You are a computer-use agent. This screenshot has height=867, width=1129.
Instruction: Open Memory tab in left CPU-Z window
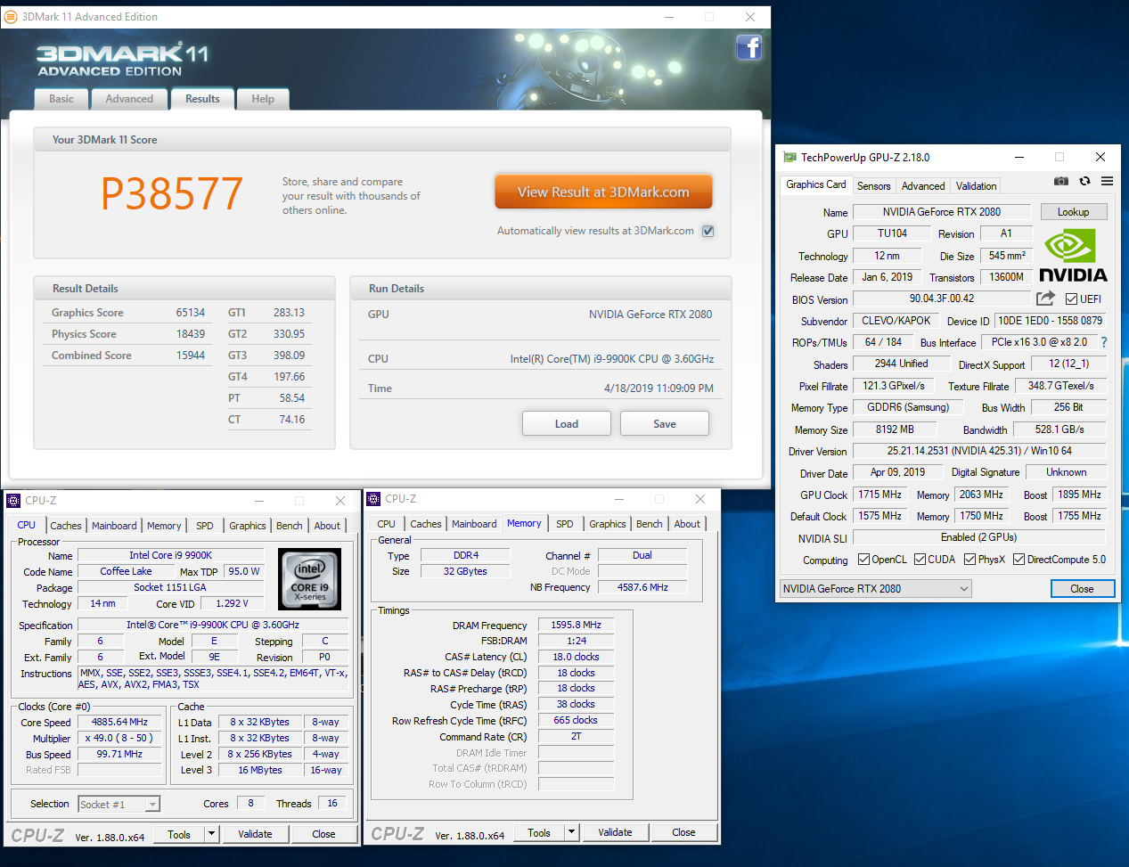164,526
